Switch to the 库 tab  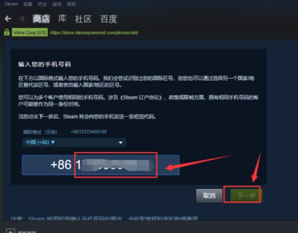tap(62, 18)
